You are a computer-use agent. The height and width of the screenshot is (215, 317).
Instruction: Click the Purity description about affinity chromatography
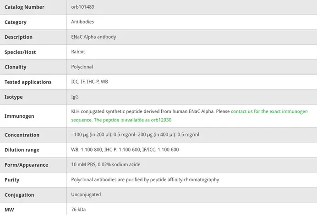point(145,180)
